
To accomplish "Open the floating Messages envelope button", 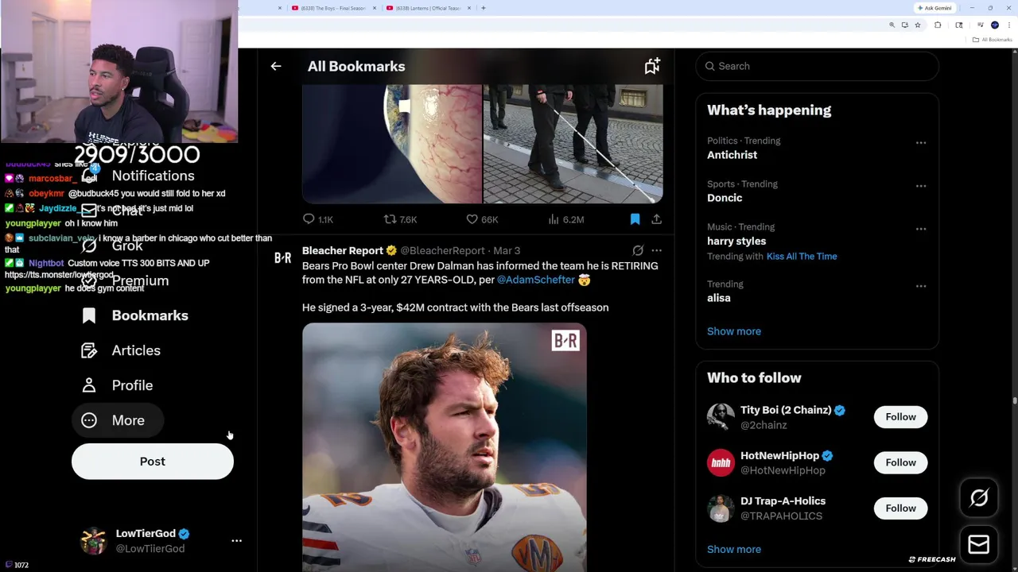I will (x=979, y=544).
